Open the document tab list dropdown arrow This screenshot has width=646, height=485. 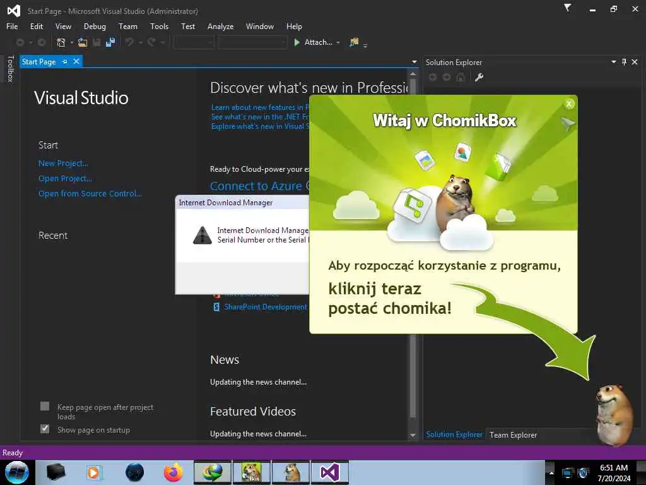[x=414, y=62]
